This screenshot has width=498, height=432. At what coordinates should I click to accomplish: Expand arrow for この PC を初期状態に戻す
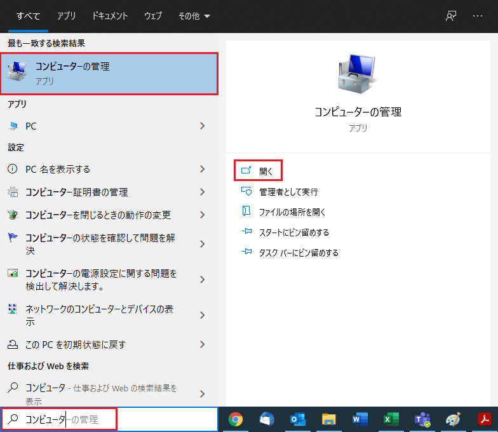tap(203, 345)
